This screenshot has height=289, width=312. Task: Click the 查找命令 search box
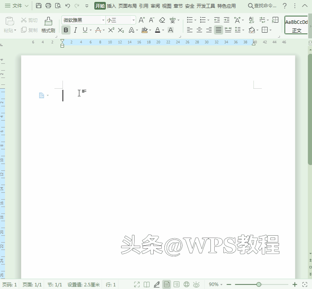click(262, 6)
